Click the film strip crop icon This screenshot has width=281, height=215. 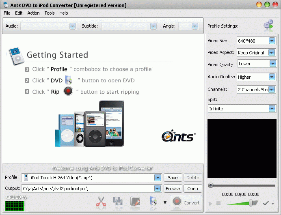pos(118,201)
